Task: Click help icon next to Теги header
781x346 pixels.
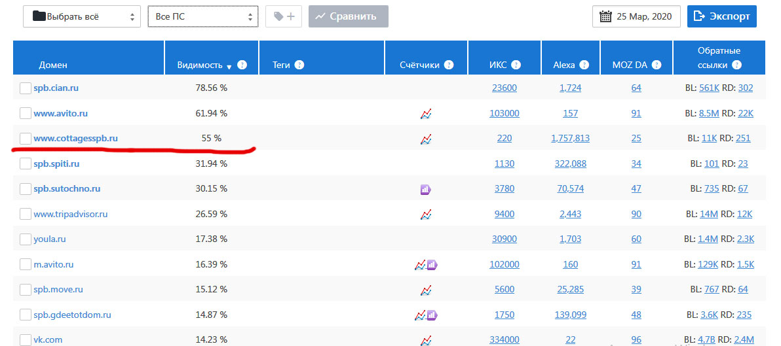Action: [x=299, y=65]
